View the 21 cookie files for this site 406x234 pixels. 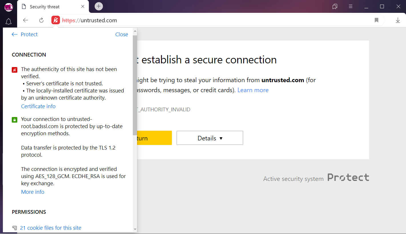(x=51, y=228)
